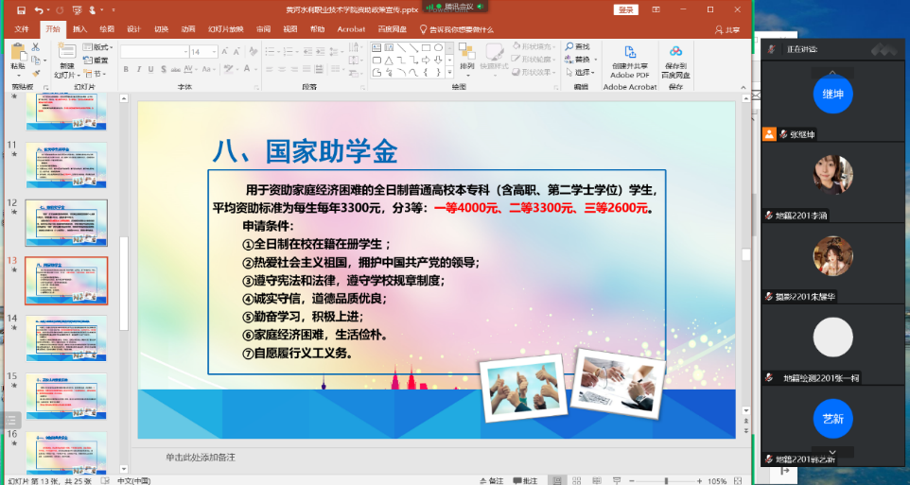The width and height of the screenshot is (910, 485).
Task: Open the Insert (插入) ribbon tab
Action: point(80,29)
